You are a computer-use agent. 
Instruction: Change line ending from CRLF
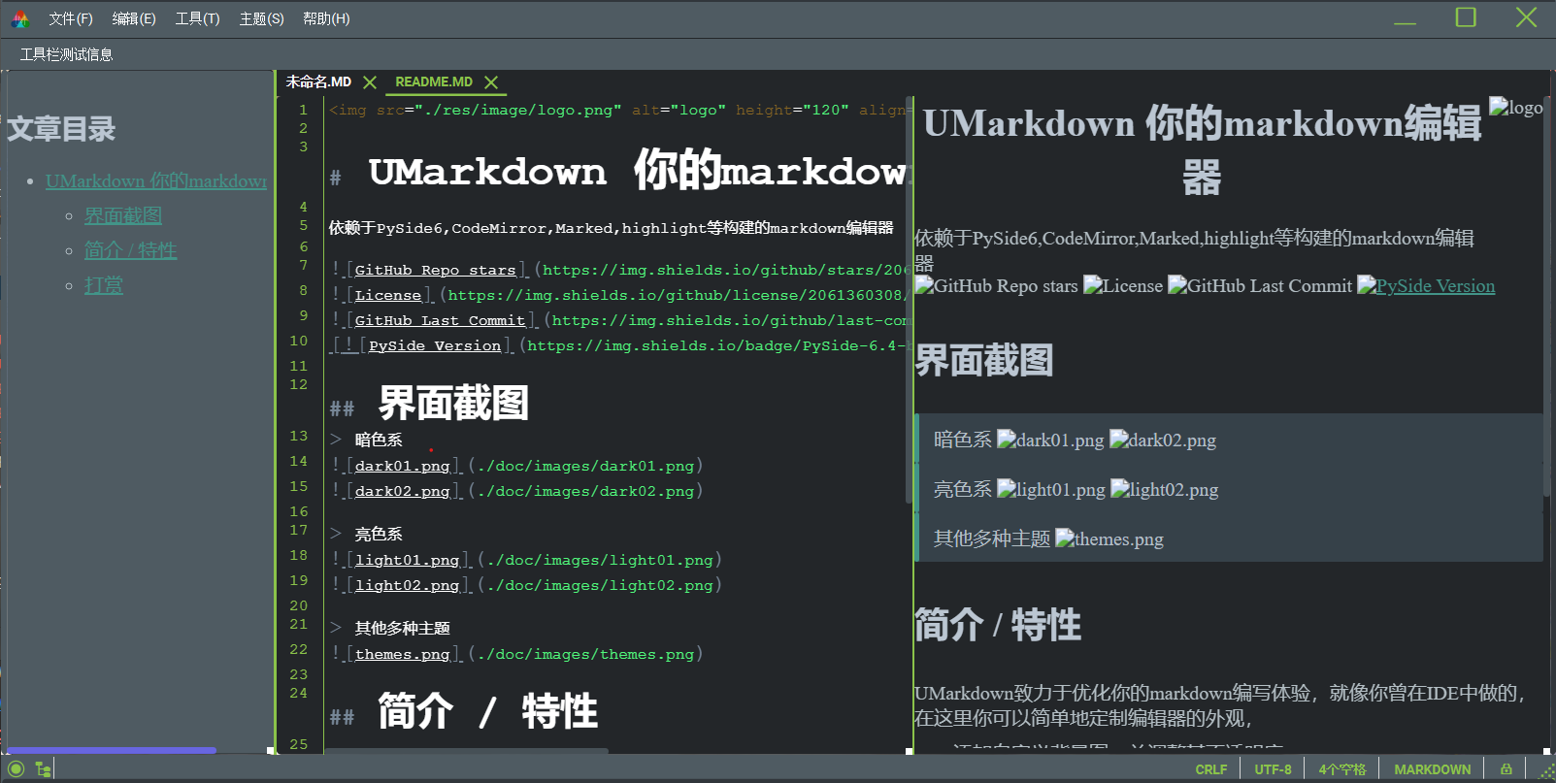click(x=1210, y=769)
